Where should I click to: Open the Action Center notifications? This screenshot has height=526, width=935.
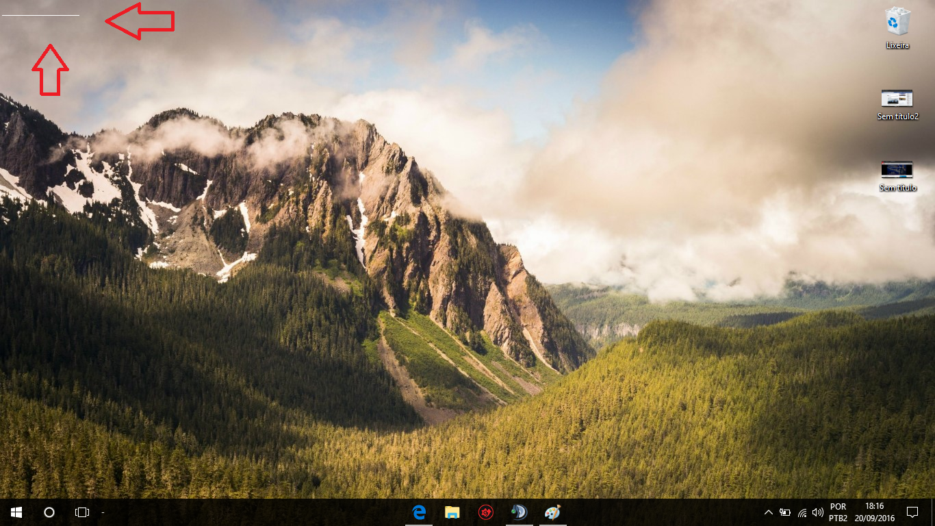coord(912,512)
